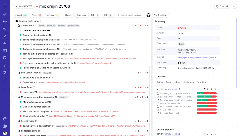The height and width of the screenshot is (136, 240).
Task: Open the hamburger menu in sidebar
Action: point(5,6)
